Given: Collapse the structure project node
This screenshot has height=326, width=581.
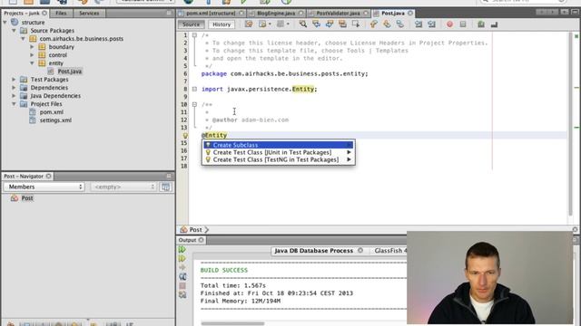Looking at the screenshot, I should 5,23.
